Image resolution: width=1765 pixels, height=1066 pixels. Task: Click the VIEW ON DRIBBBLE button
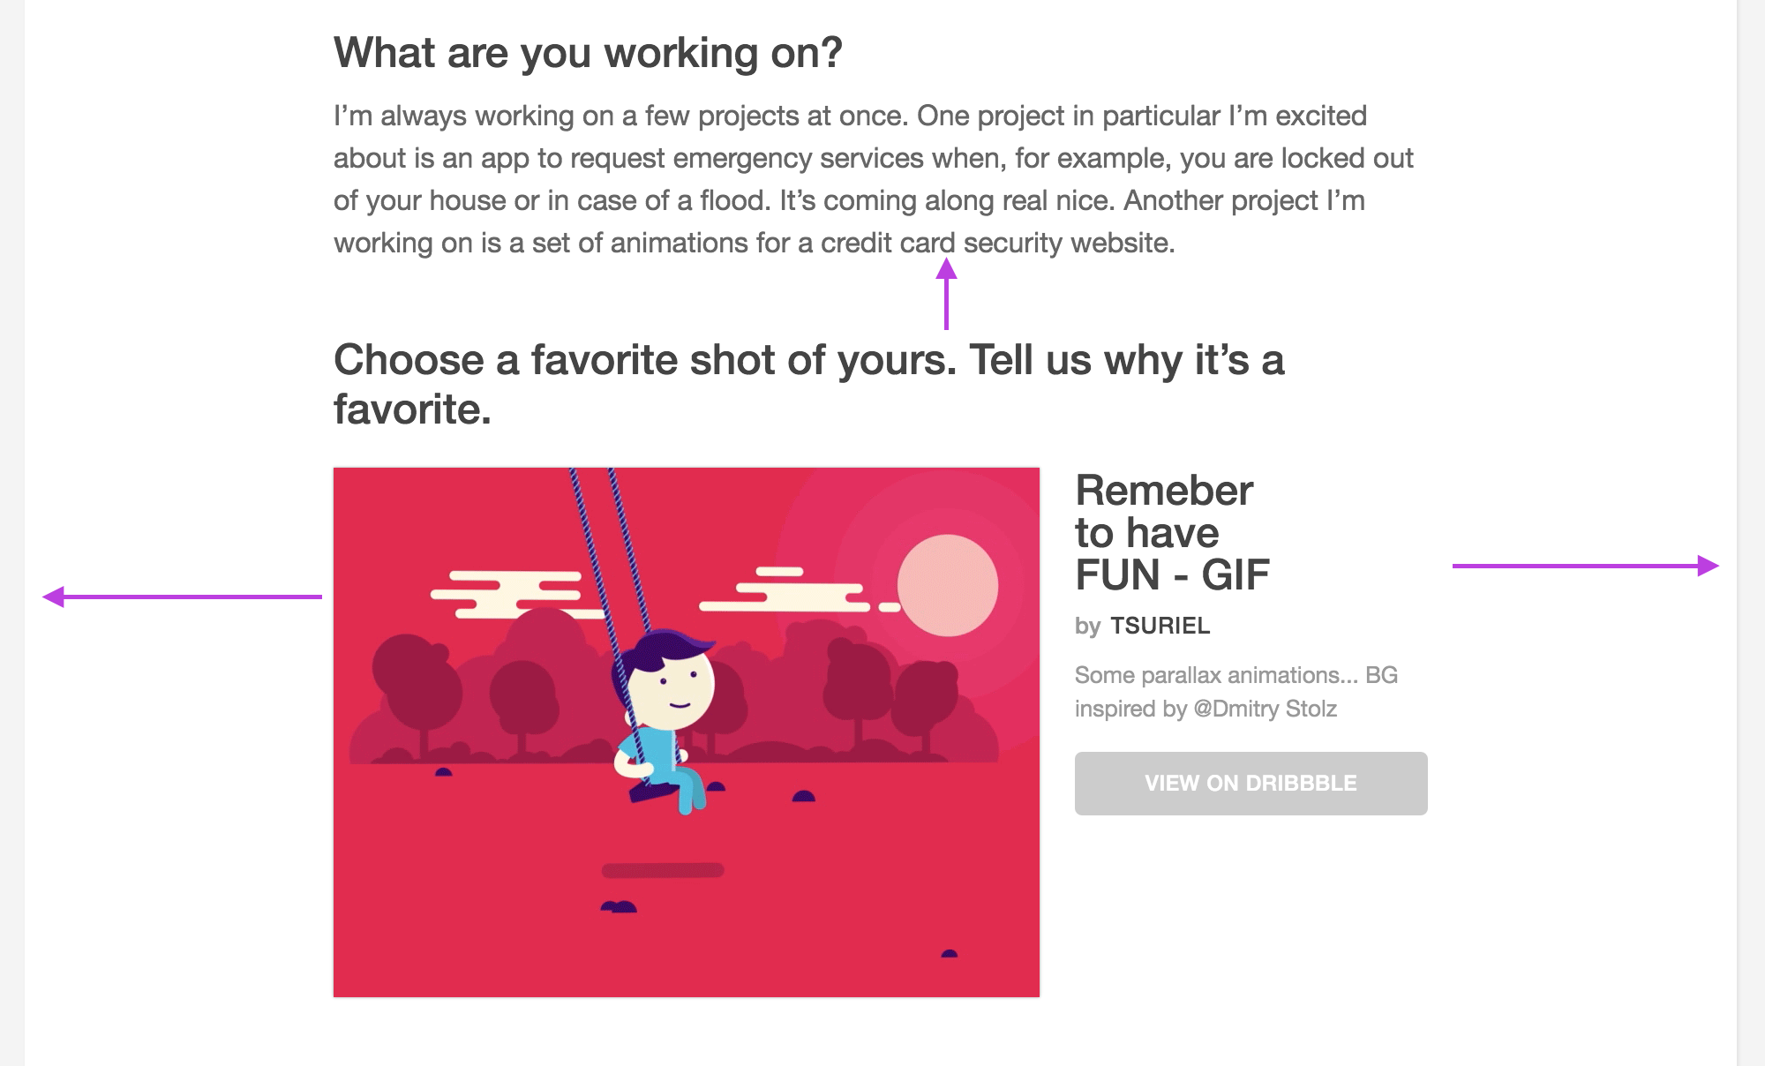(x=1251, y=784)
